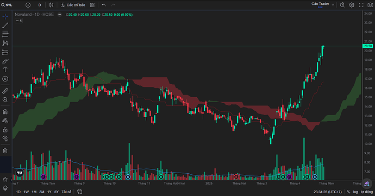The height and width of the screenshot is (196, 375).
Task: Select the 3M time range
Action: pos(42,192)
